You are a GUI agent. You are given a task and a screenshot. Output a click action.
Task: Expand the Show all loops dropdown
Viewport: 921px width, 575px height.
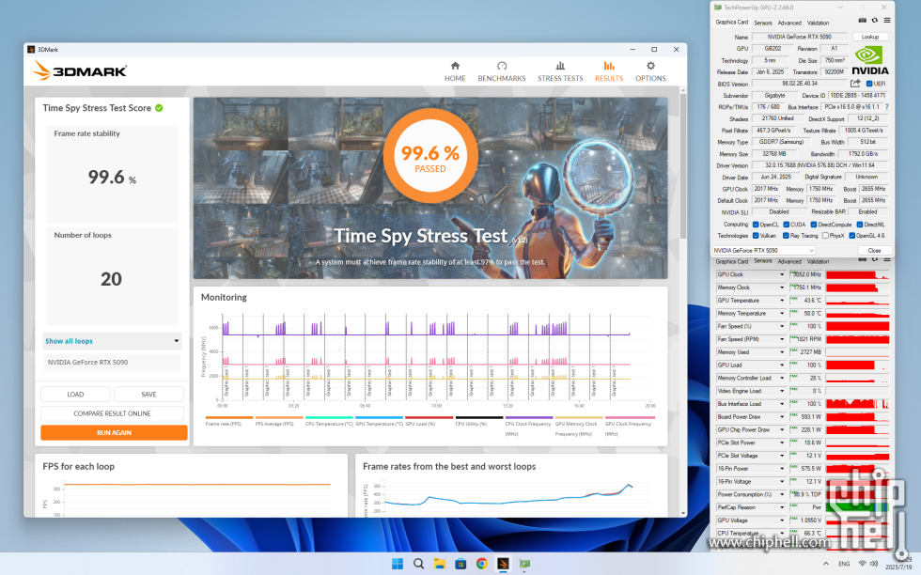click(112, 341)
